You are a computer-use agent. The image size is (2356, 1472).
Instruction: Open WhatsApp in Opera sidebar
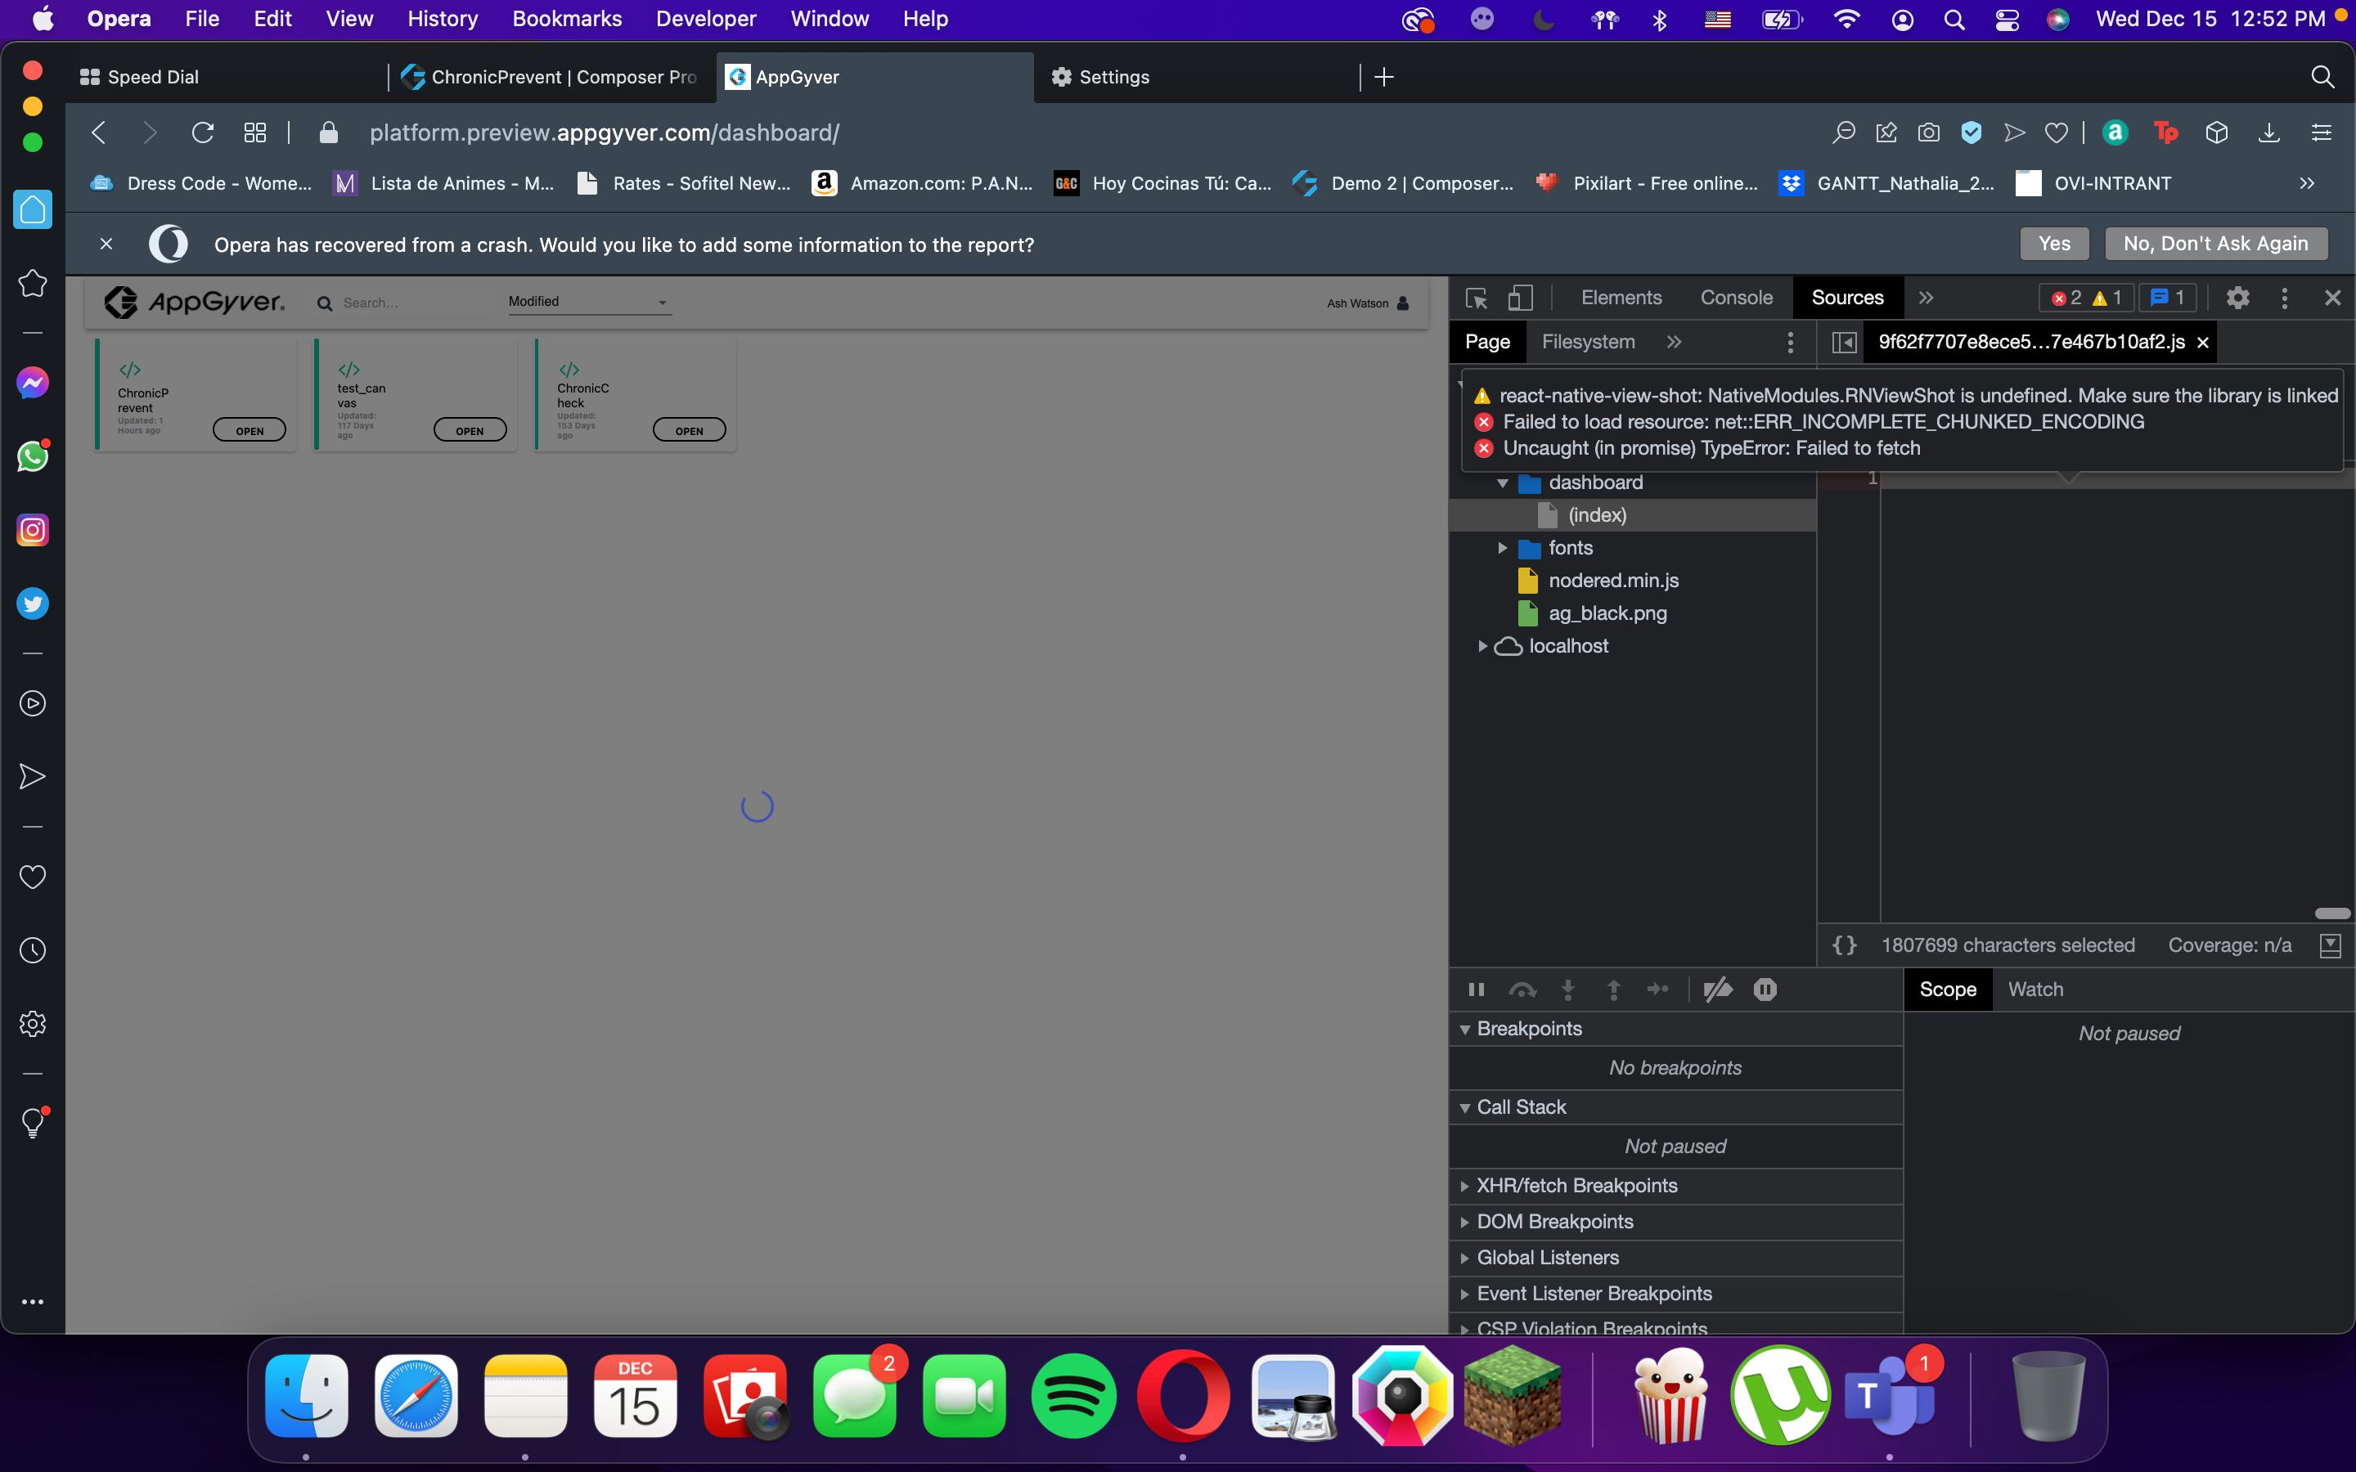point(32,456)
